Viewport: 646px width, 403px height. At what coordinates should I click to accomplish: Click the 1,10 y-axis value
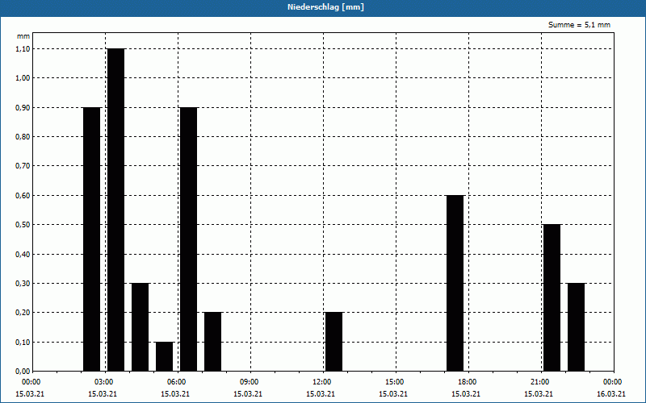pos(23,48)
